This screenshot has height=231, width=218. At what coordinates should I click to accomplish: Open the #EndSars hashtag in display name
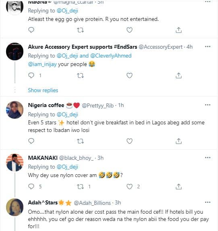pyautogui.click(x=125, y=47)
